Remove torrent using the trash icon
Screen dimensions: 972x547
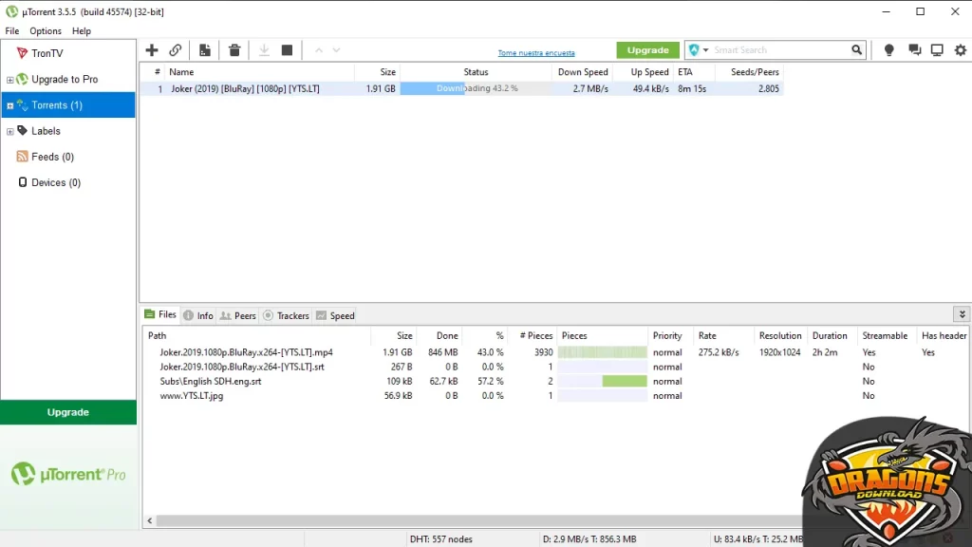tap(234, 50)
